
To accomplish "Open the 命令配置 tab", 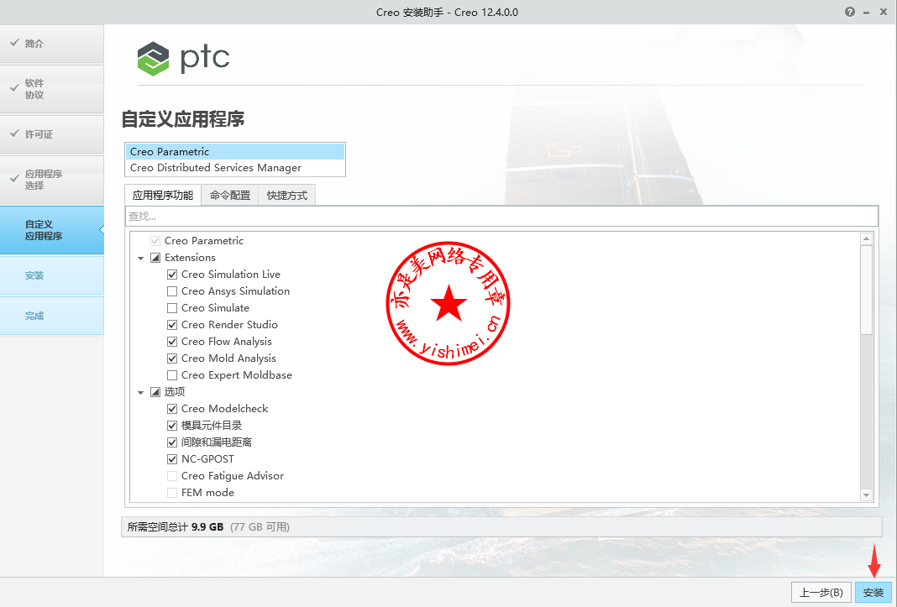I will pos(230,195).
